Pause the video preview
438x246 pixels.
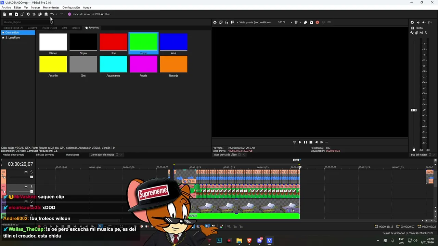tap(305, 142)
